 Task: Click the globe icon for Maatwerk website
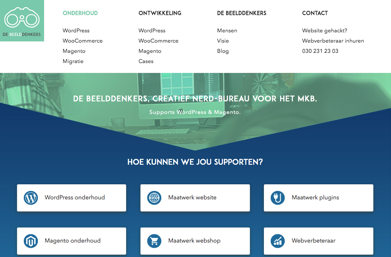click(x=154, y=198)
